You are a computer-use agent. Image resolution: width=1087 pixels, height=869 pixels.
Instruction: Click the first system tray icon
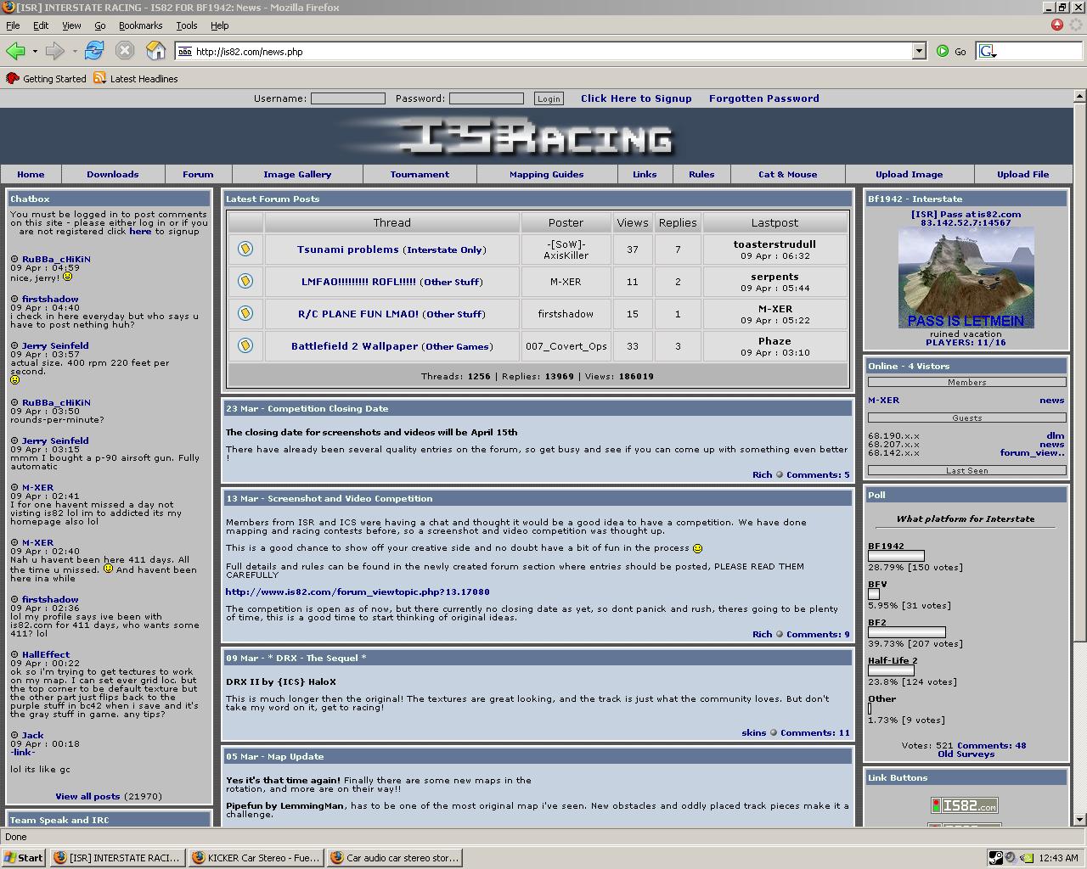pyautogui.click(x=996, y=857)
